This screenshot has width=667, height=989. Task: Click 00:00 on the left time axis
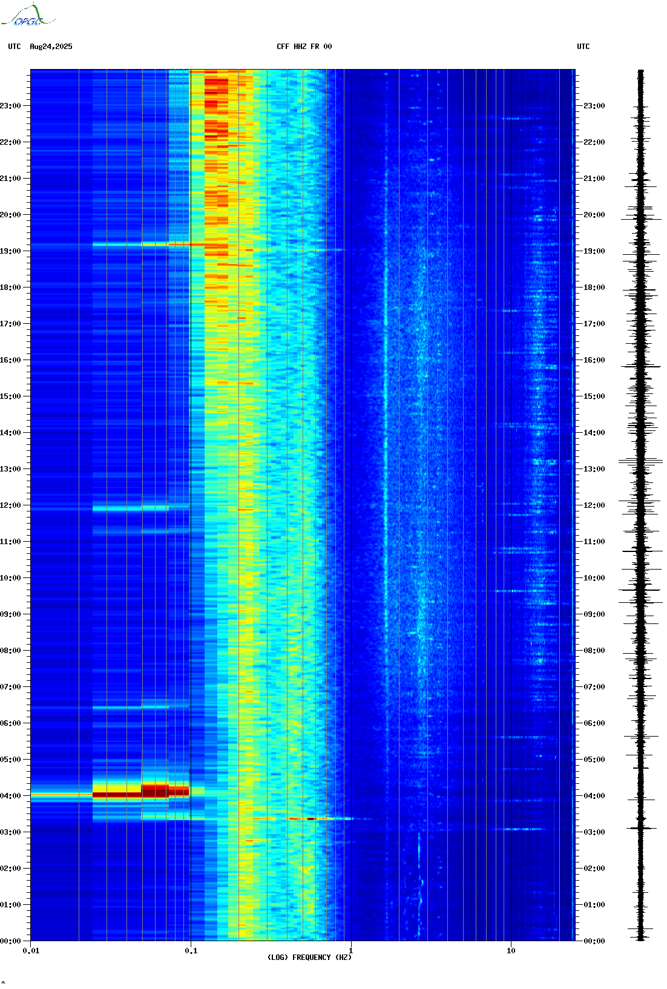pos(10,941)
